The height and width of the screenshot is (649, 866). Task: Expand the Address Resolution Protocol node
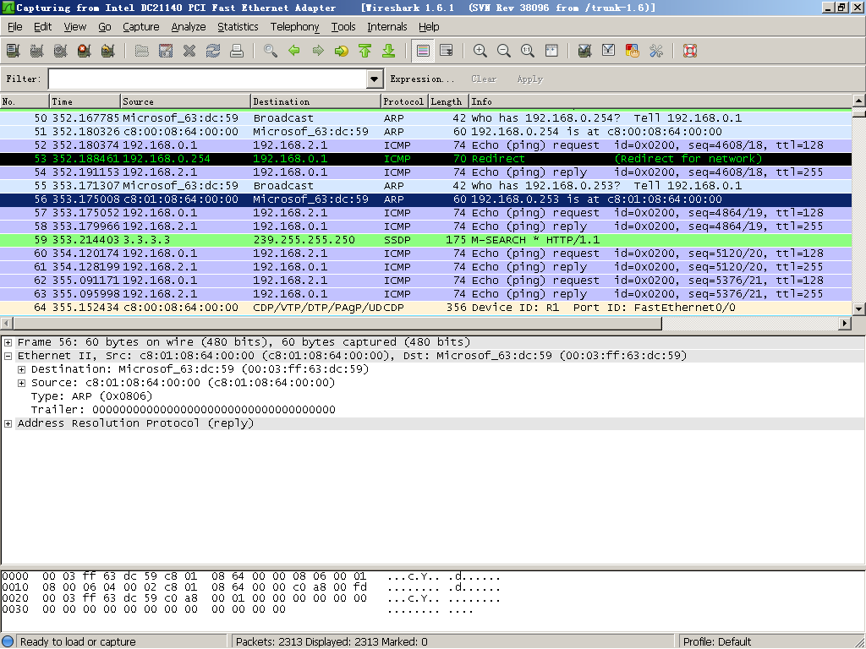click(8, 423)
